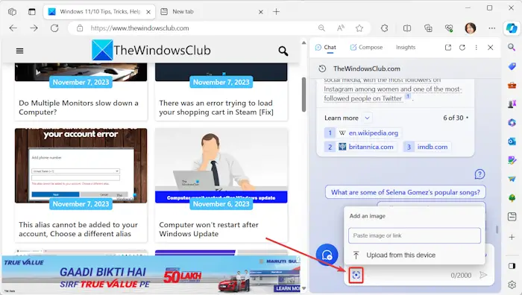This screenshot has height=295, width=522.
Task: Click the help question bubble icon
Action: (479, 174)
